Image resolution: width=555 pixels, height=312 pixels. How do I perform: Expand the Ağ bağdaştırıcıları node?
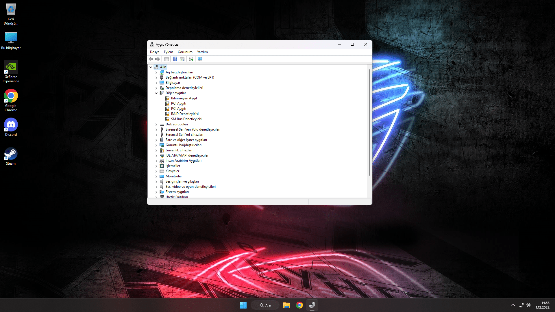click(156, 72)
